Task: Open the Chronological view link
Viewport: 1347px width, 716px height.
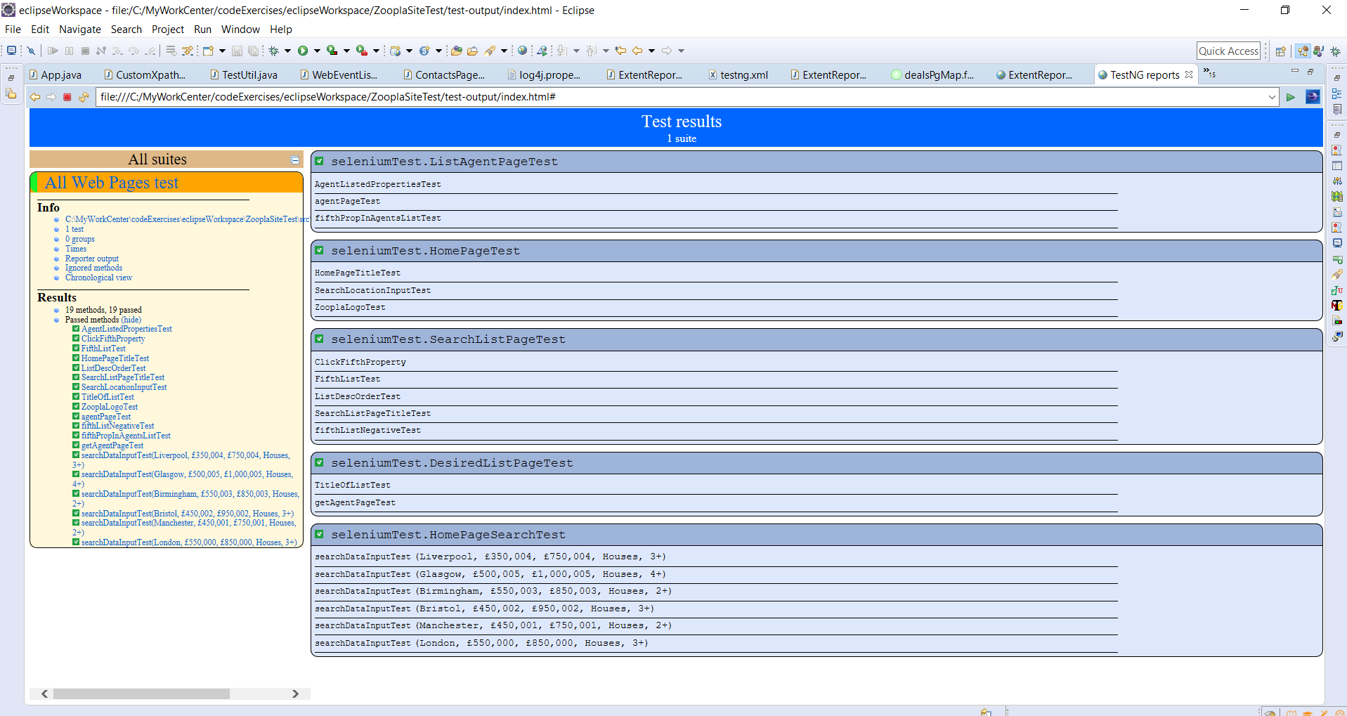Action: pyautogui.click(x=98, y=277)
